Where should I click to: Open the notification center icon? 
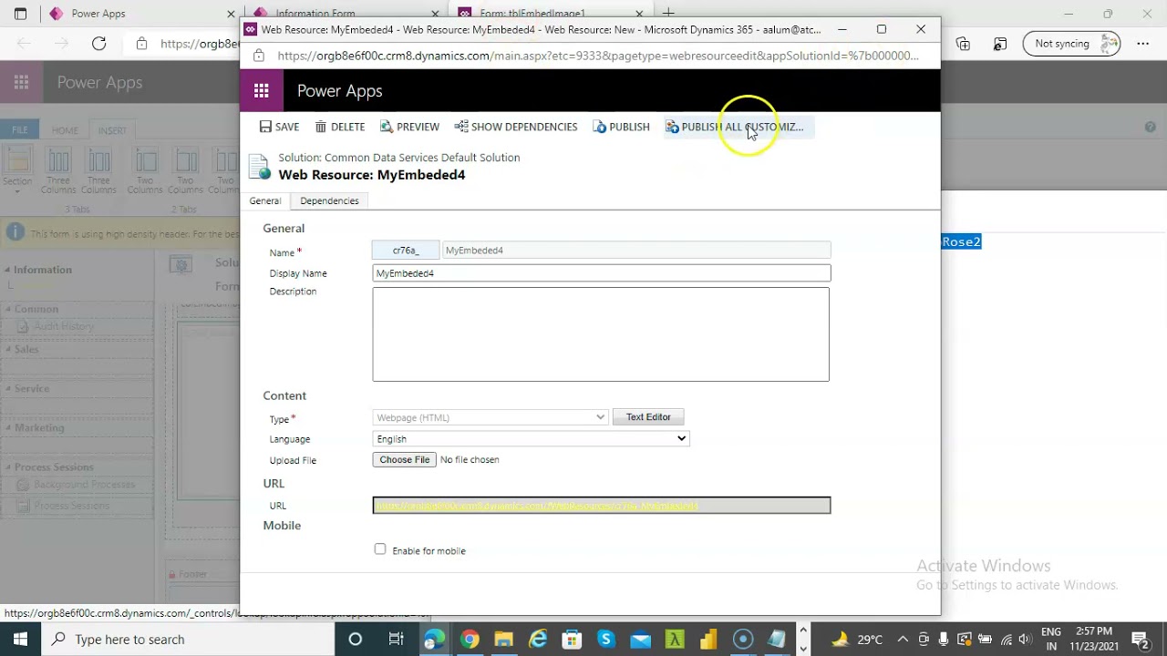(1140, 639)
